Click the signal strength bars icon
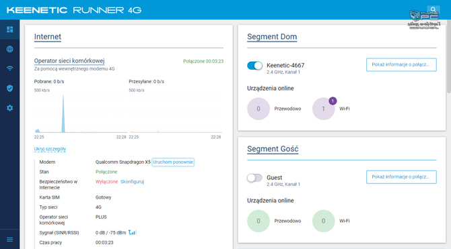The image size is (451, 249). pyautogui.click(x=133, y=232)
